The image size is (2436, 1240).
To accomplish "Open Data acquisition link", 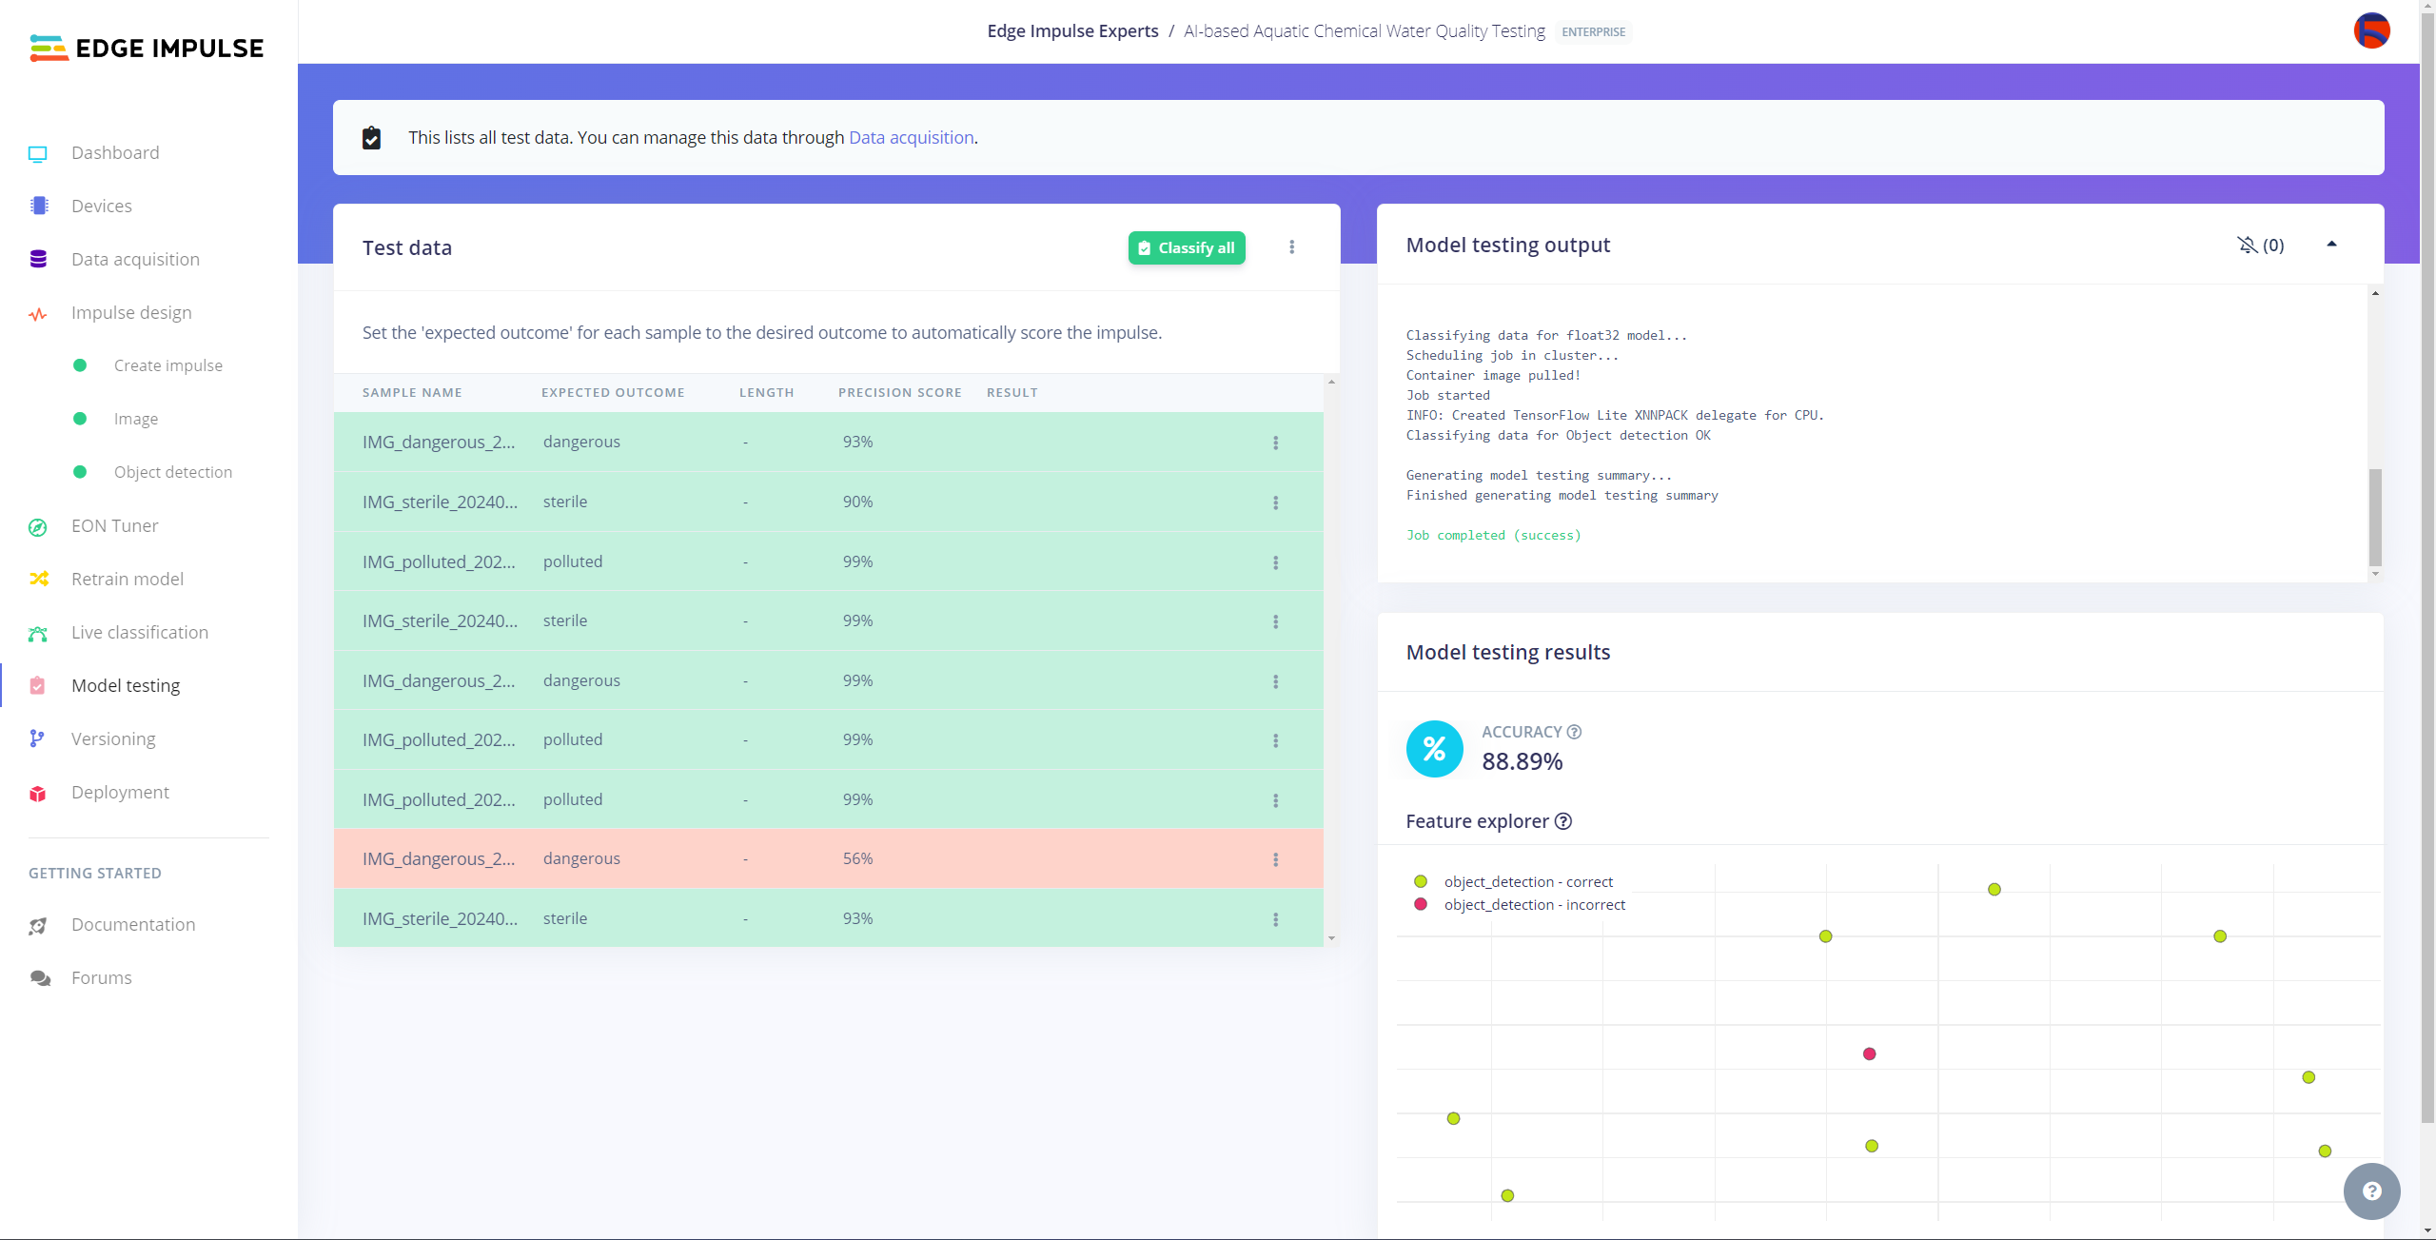I will pyautogui.click(x=911, y=138).
